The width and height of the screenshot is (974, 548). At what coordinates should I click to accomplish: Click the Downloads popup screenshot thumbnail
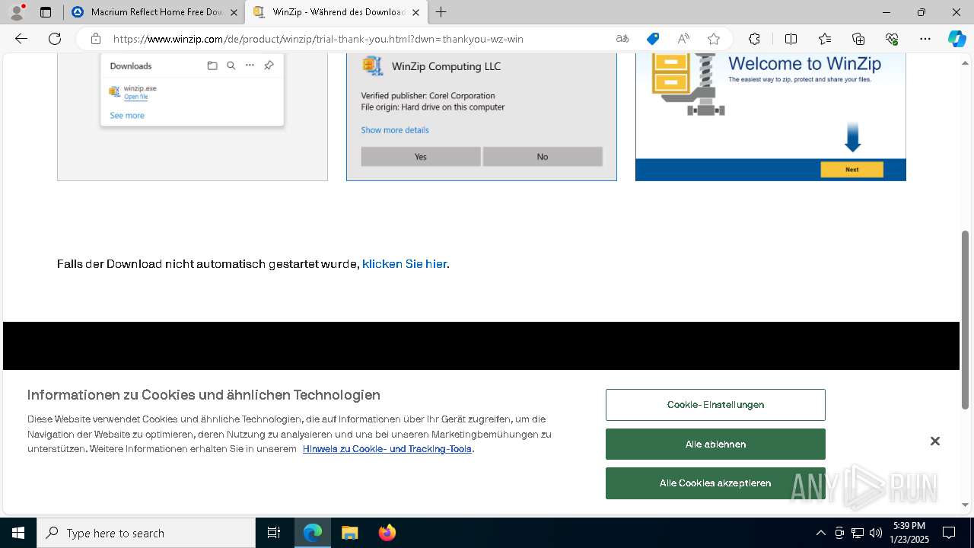(193, 116)
